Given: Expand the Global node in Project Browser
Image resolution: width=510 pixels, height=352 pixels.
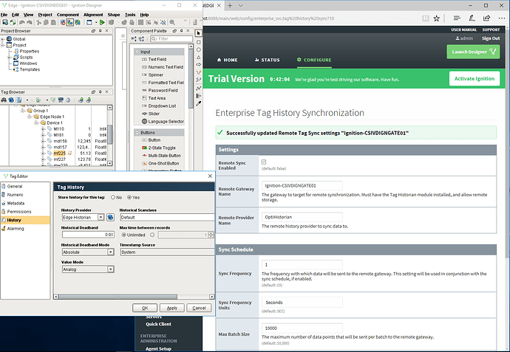Looking at the screenshot, I should coord(3,39).
